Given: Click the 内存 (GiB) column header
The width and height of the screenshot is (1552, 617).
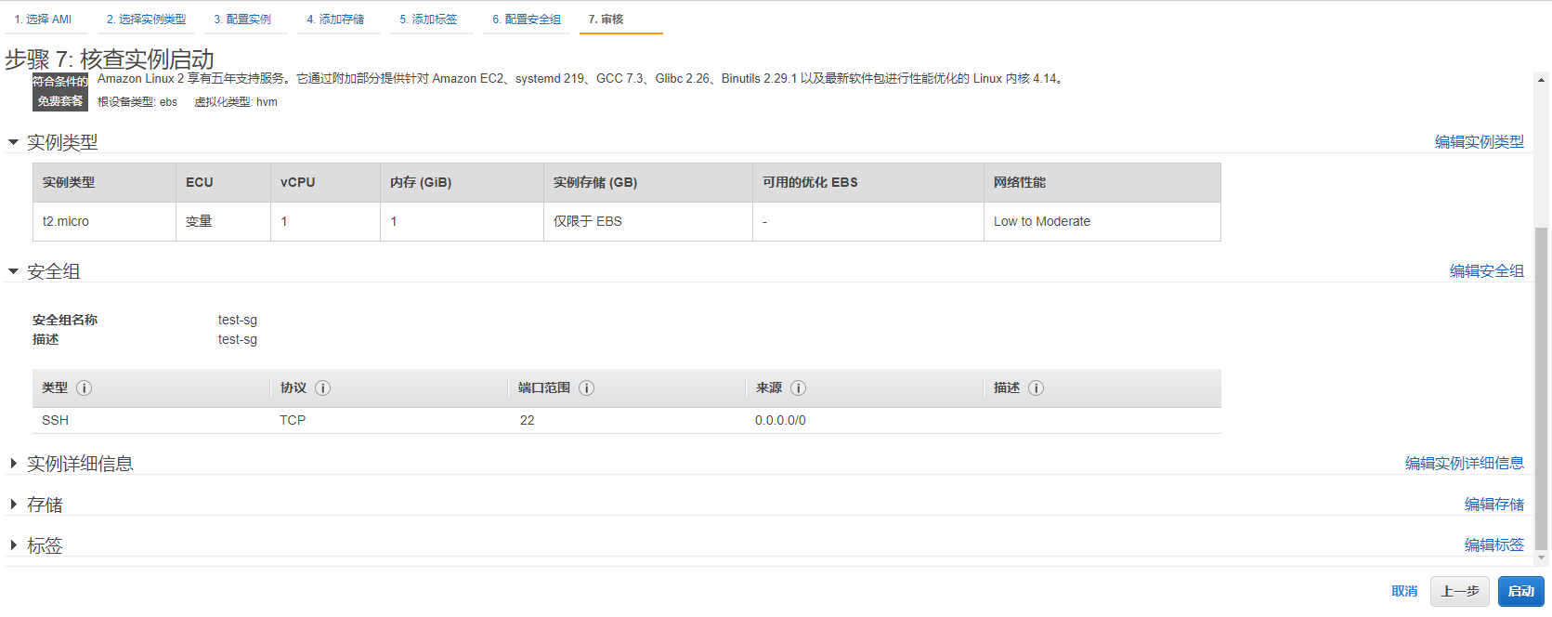Looking at the screenshot, I should 462,183.
